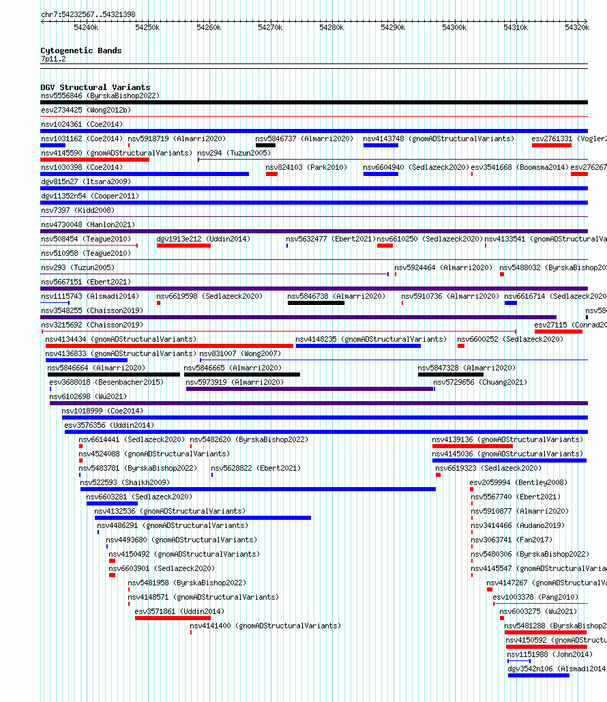This screenshot has width=607, height=702.
Task: Open nsv4143748 gnomAD variant label
Action: 439,138
